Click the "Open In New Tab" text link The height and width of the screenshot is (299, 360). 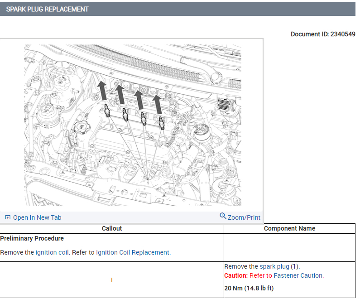point(37,217)
